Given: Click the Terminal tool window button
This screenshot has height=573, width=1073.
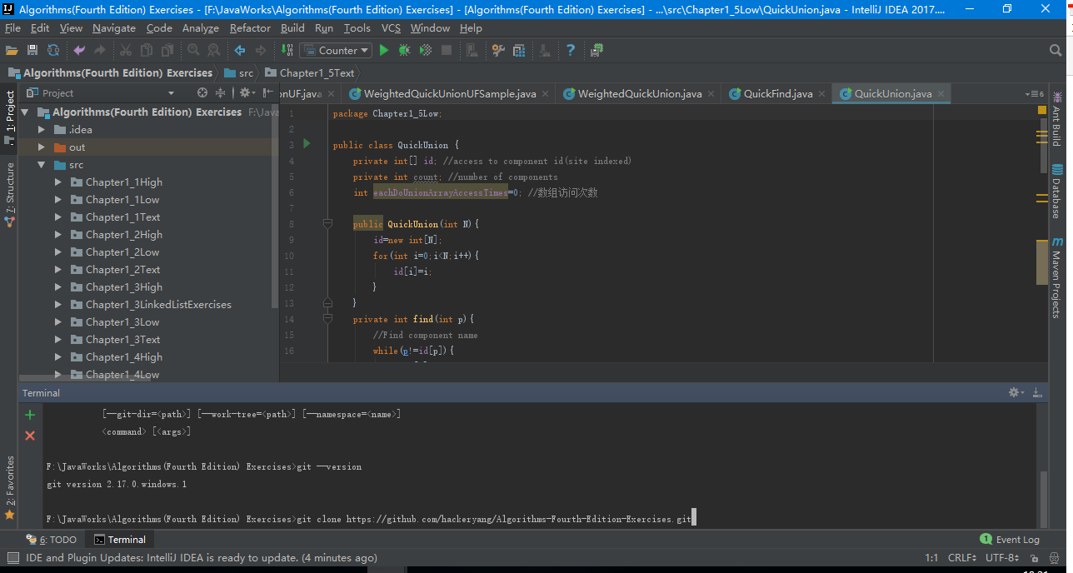Looking at the screenshot, I should [120, 539].
